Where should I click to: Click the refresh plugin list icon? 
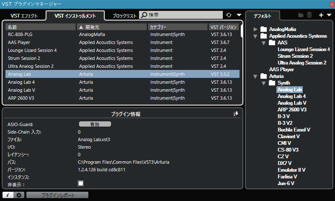tap(229, 15)
